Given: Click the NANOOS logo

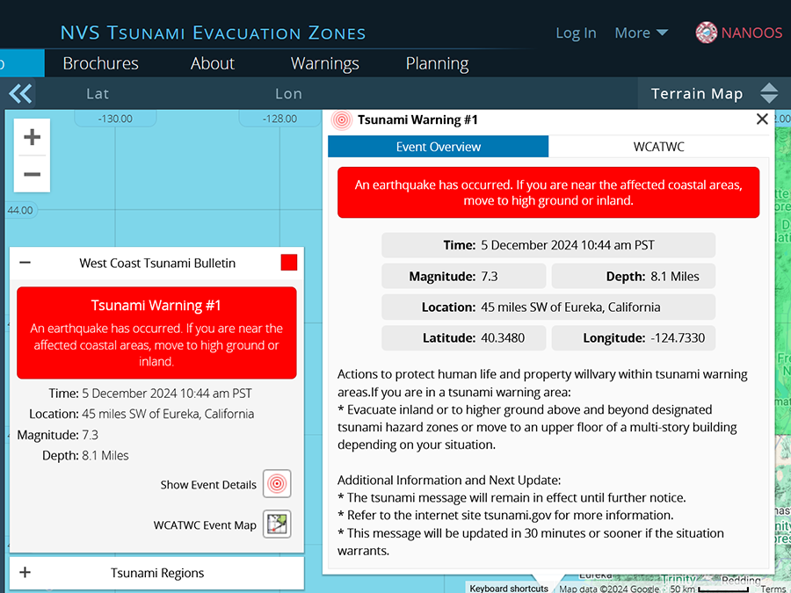Looking at the screenshot, I should tap(738, 33).
